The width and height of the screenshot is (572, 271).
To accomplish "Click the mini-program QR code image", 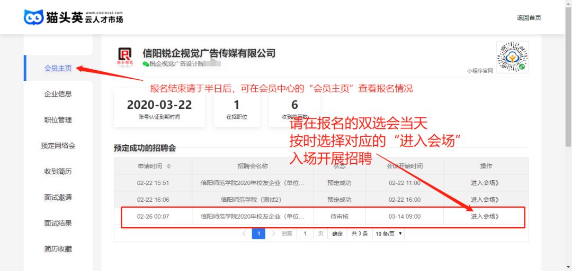I will pyautogui.click(x=512, y=57).
